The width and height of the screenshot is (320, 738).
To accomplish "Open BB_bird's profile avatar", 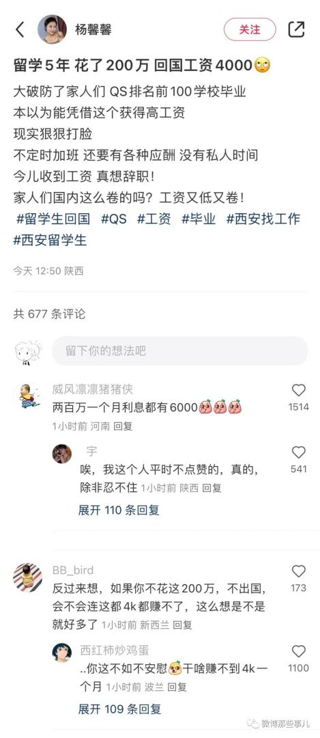I will click(x=28, y=577).
